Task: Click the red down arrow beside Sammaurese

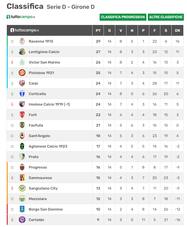Action: coord(12,178)
